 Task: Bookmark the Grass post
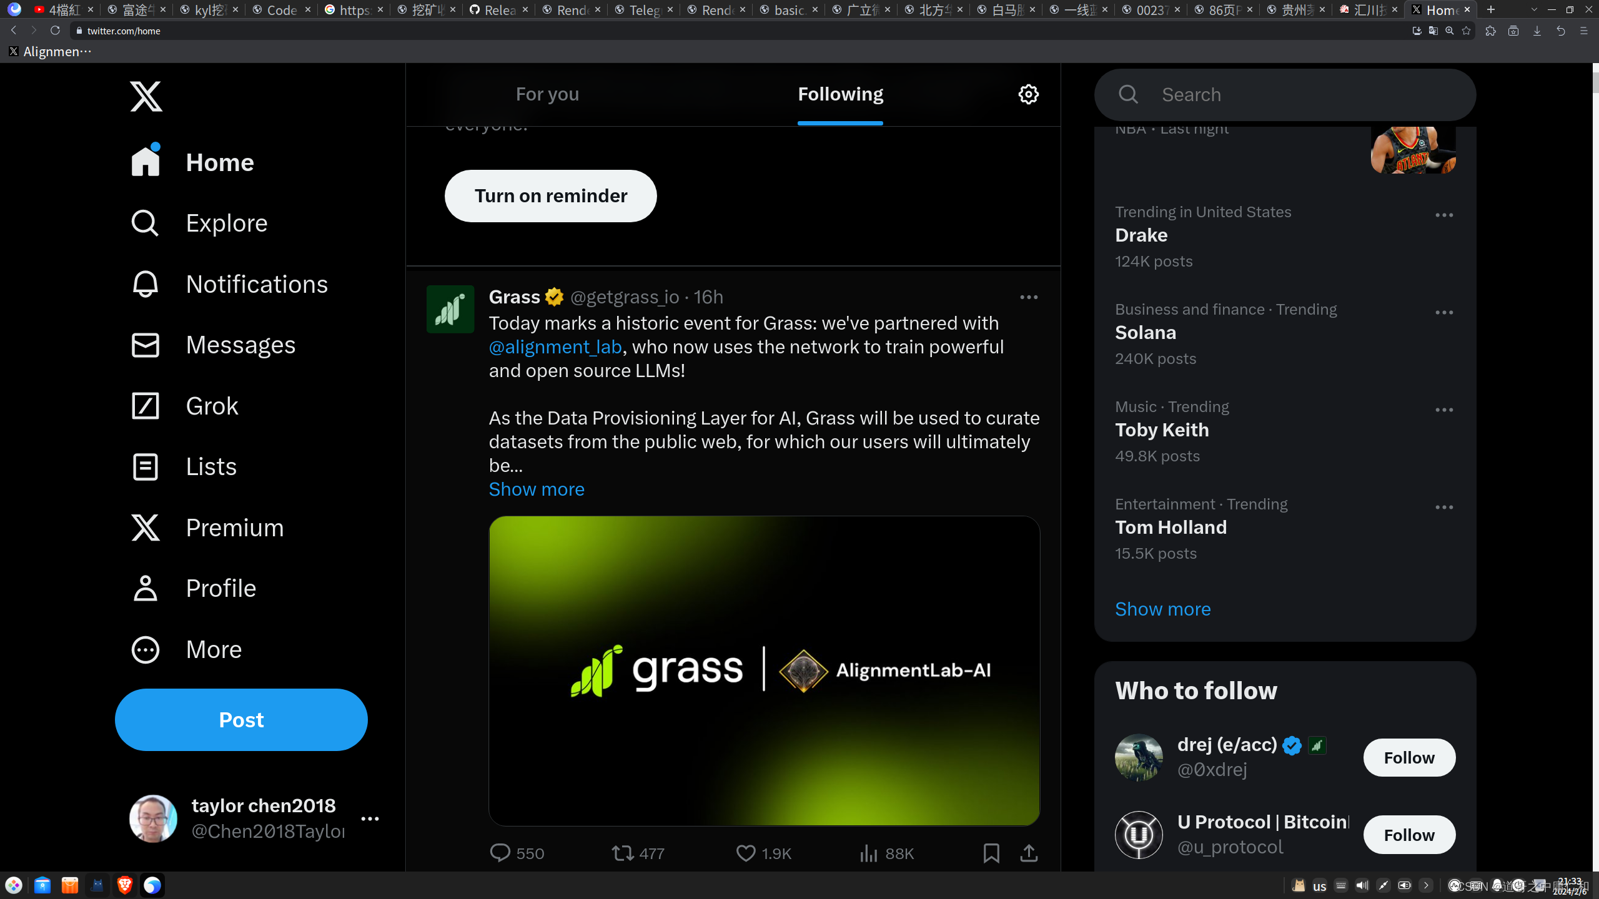pyautogui.click(x=991, y=853)
